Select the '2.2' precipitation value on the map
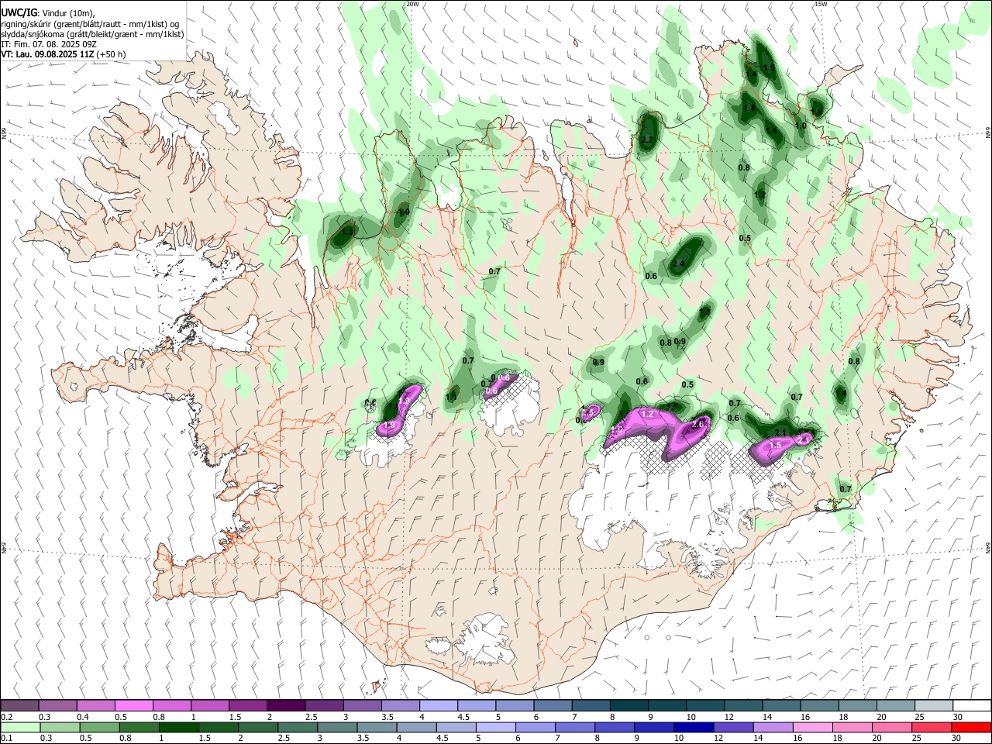Image resolution: width=992 pixels, height=744 pixels. click(x=648, y=139)
